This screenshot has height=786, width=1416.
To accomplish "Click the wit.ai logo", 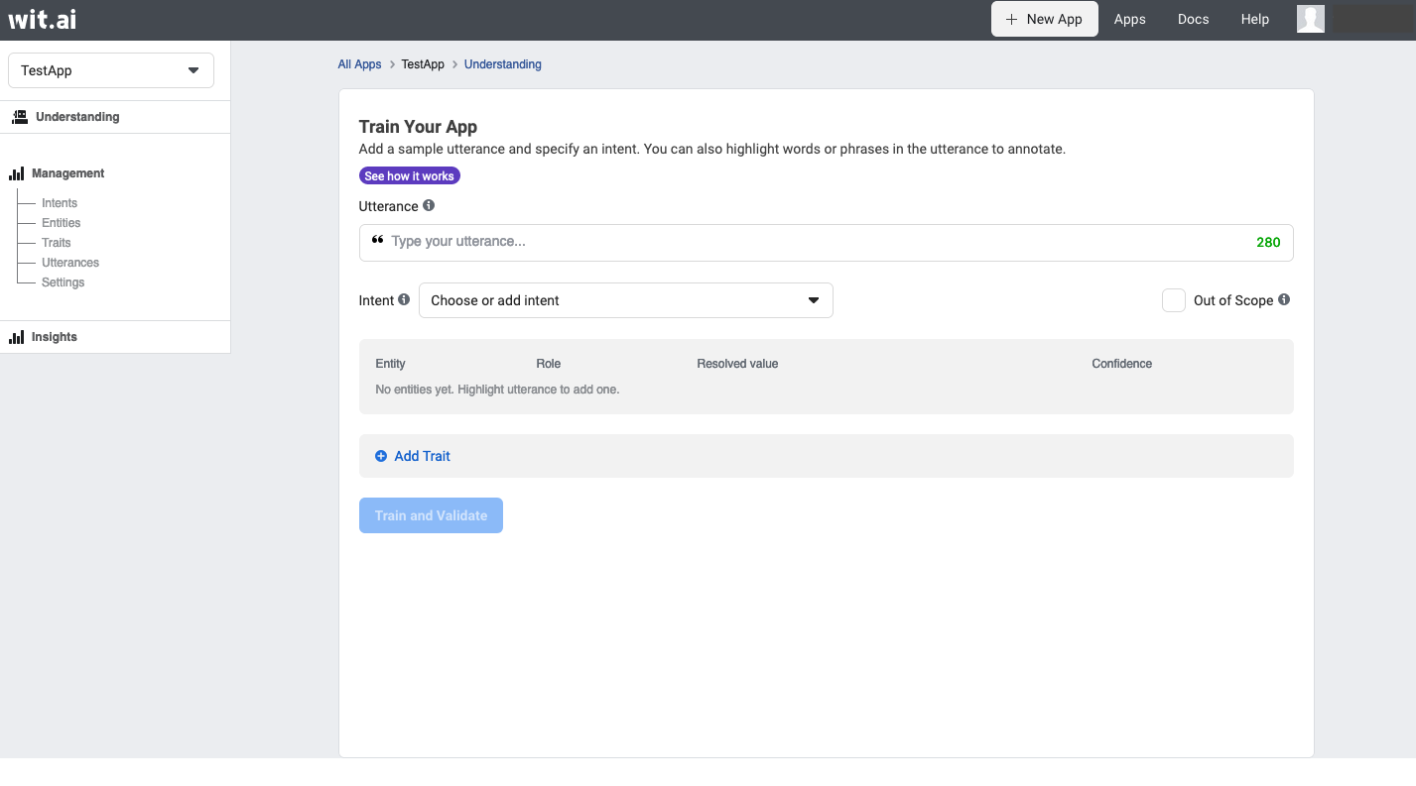I will [x=42, y=19].
